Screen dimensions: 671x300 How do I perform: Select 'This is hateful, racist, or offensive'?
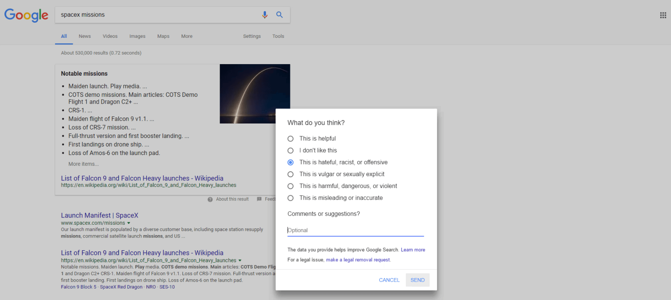tap(290, 163)
